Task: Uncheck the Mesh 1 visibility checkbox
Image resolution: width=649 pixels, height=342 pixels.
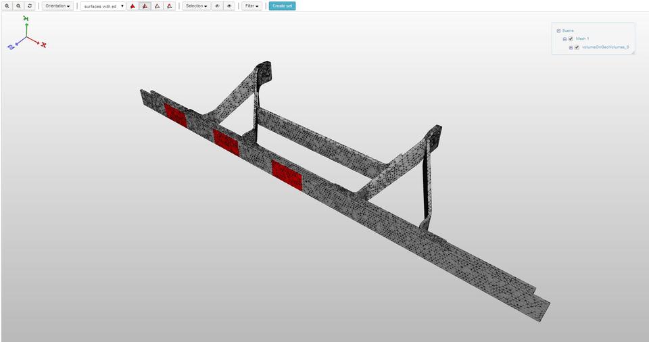Action: (571, 39)
